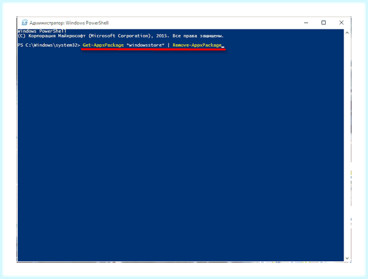Click the Remove-AppxPackage command text

pos(197,45)
